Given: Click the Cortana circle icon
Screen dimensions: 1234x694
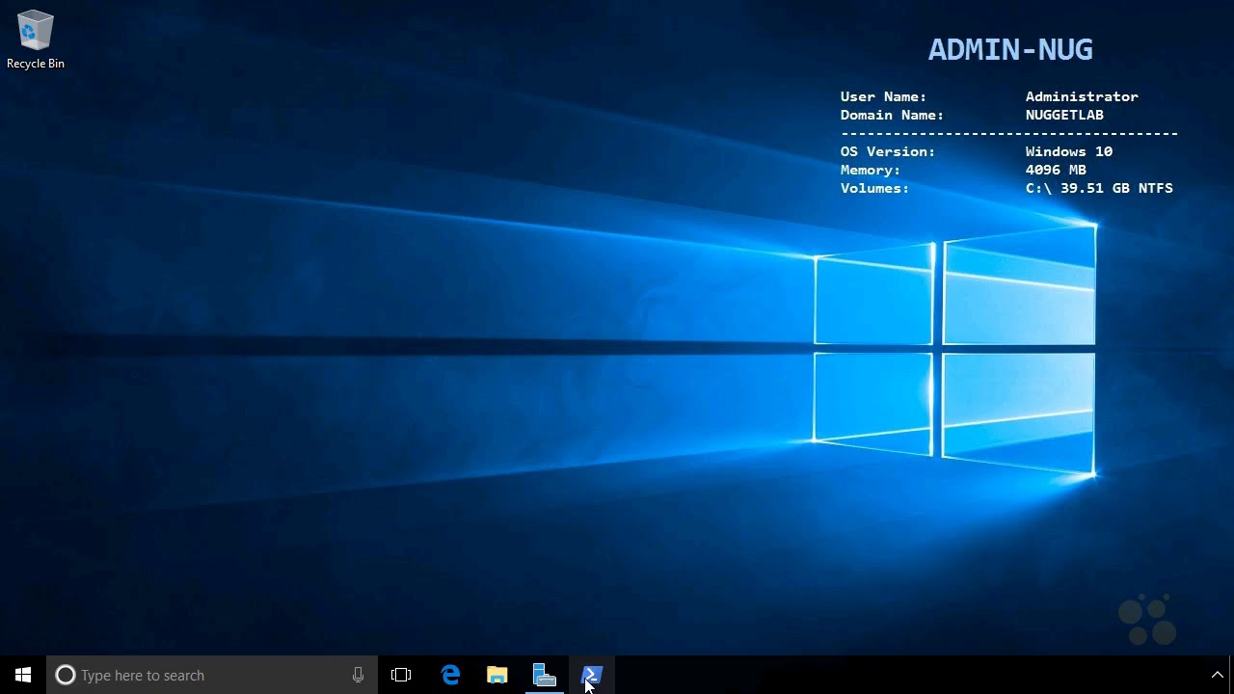Looking at the screenshot, I should 66,675.
